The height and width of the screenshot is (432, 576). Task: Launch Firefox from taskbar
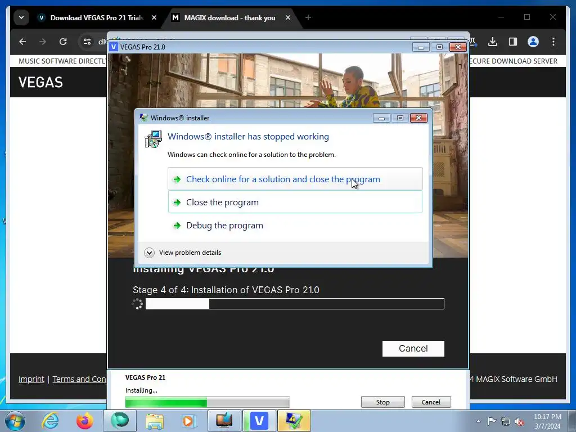[x=85, y=421]
